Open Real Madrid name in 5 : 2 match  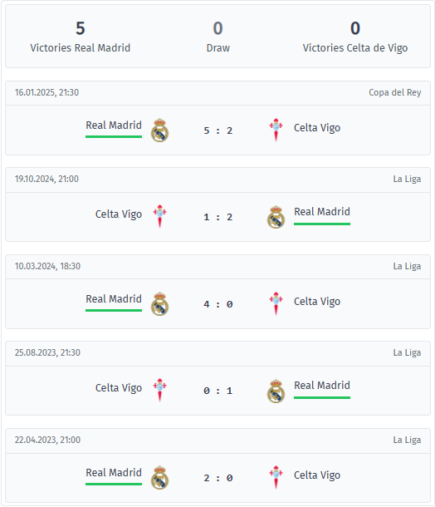pyautogui.click(x=114, y=126)
